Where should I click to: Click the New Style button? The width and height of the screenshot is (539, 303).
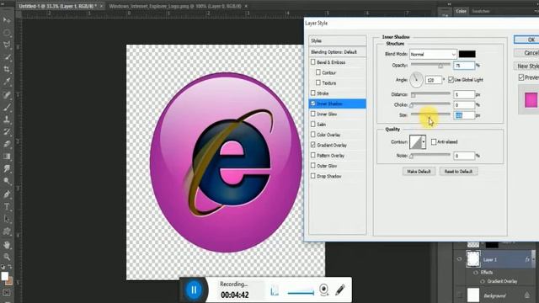526,66
